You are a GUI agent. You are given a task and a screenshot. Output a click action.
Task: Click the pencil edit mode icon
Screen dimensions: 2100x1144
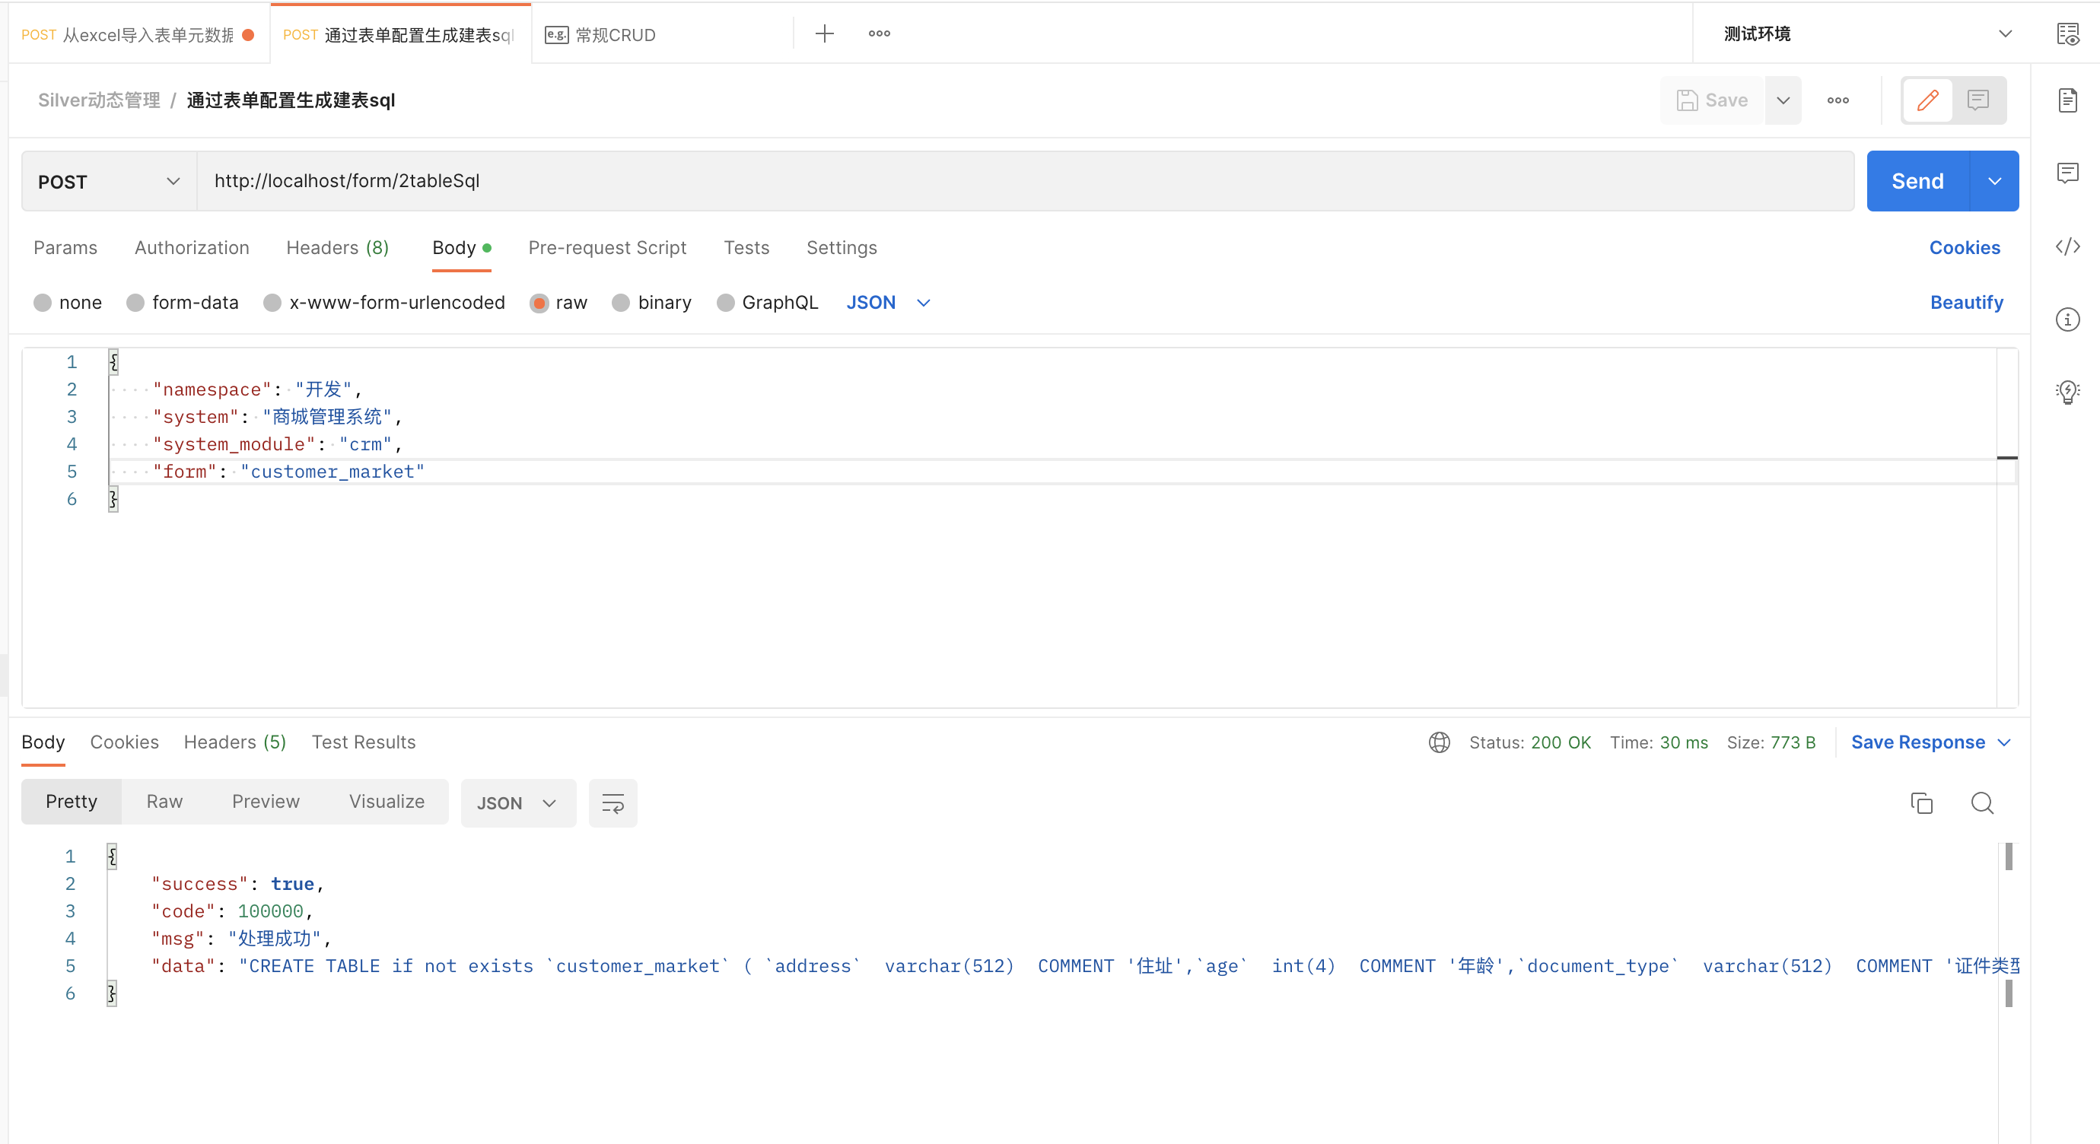pos(1927,100)
